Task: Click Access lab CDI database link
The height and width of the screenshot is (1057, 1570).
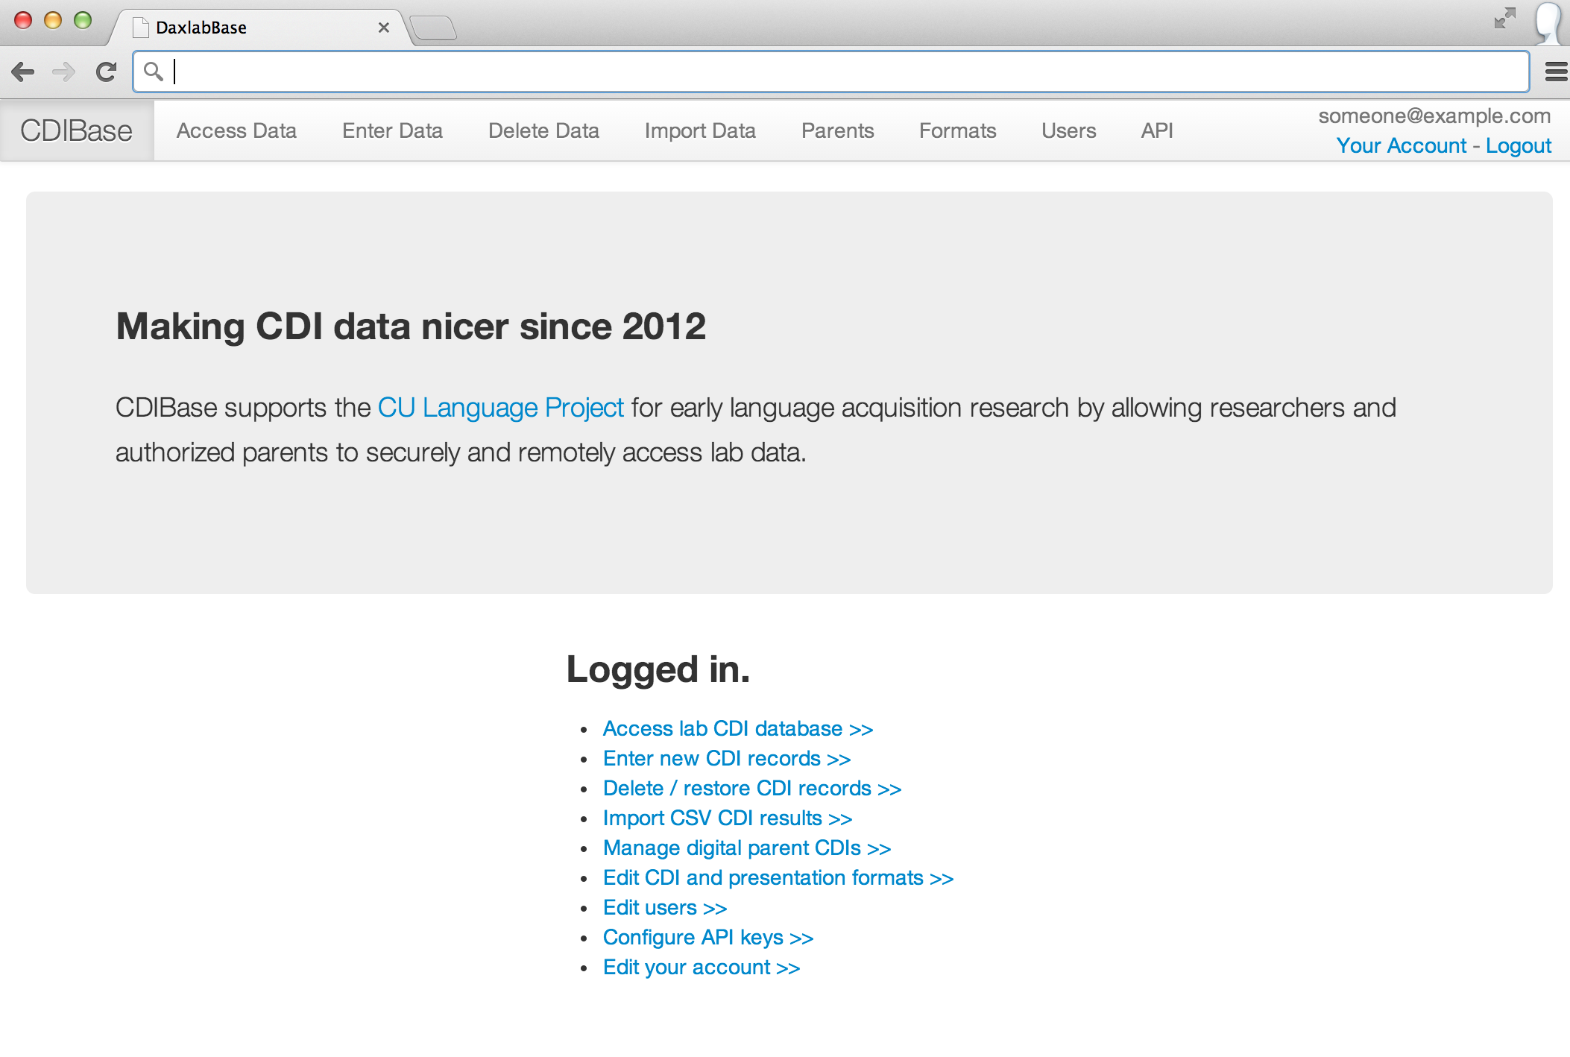Action: tap(737, 728)
